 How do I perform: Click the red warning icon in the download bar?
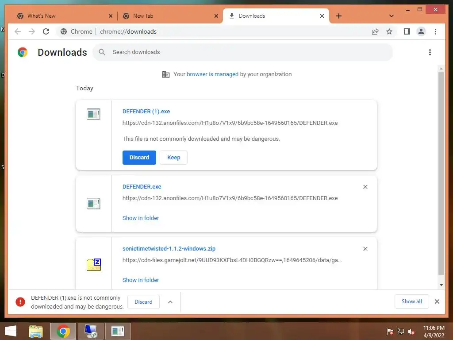tap(20, 302)
